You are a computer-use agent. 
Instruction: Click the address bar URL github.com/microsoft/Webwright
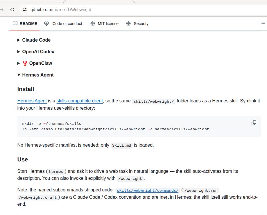61,10
